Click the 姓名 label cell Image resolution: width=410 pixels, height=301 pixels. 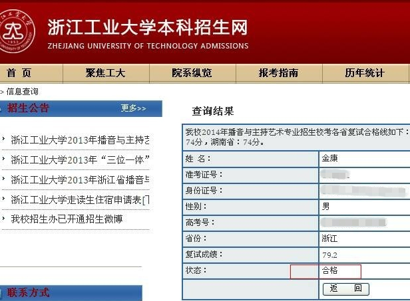pyautogui.click(x=250, y=159)
